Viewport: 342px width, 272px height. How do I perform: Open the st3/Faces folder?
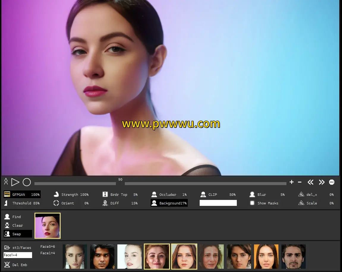click(18, 248)
